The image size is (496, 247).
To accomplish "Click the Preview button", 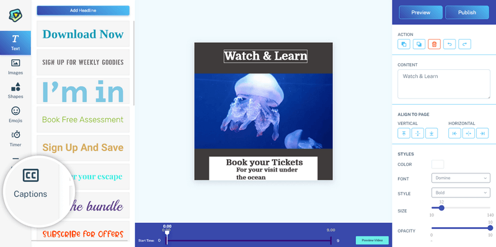I will [x=421, y=12].
